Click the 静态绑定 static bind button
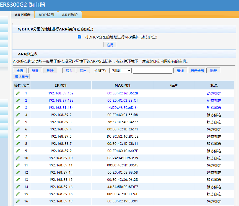 22,77
